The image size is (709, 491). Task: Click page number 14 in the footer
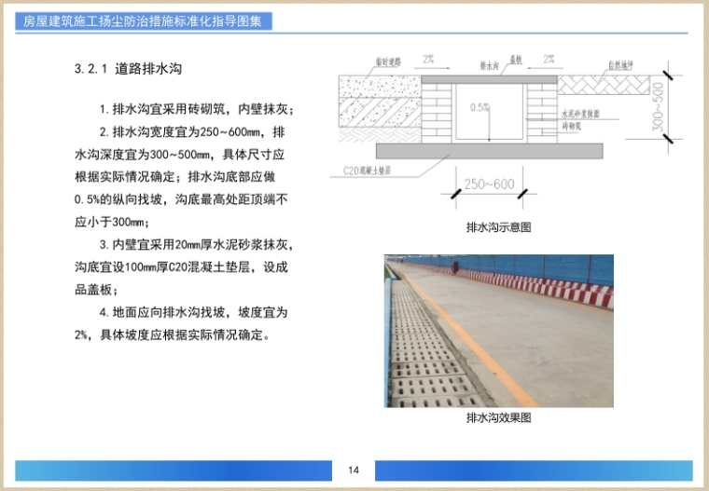[354, 470]
